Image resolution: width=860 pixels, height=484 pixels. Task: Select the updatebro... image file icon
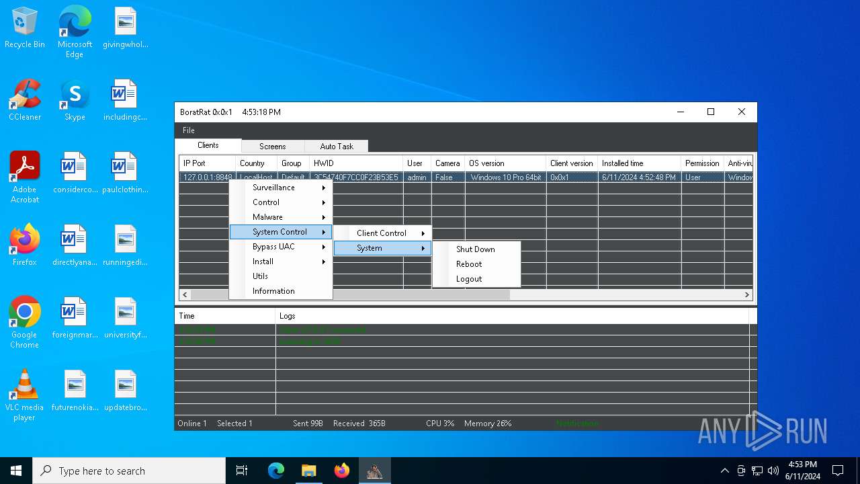coord(125,391)
